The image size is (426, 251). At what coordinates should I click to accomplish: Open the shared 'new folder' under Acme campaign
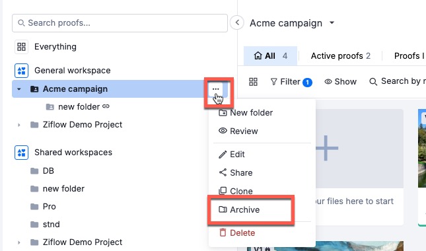(79, 107)
